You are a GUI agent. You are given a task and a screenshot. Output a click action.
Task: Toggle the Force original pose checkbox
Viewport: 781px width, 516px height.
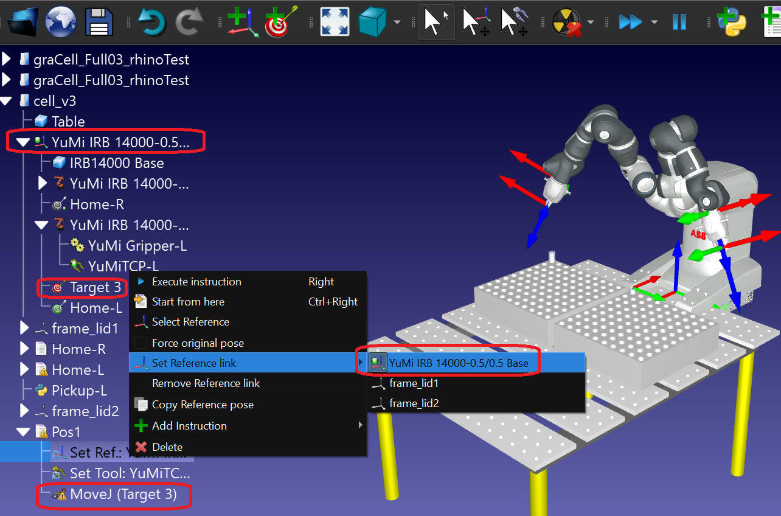pos(141,343)
